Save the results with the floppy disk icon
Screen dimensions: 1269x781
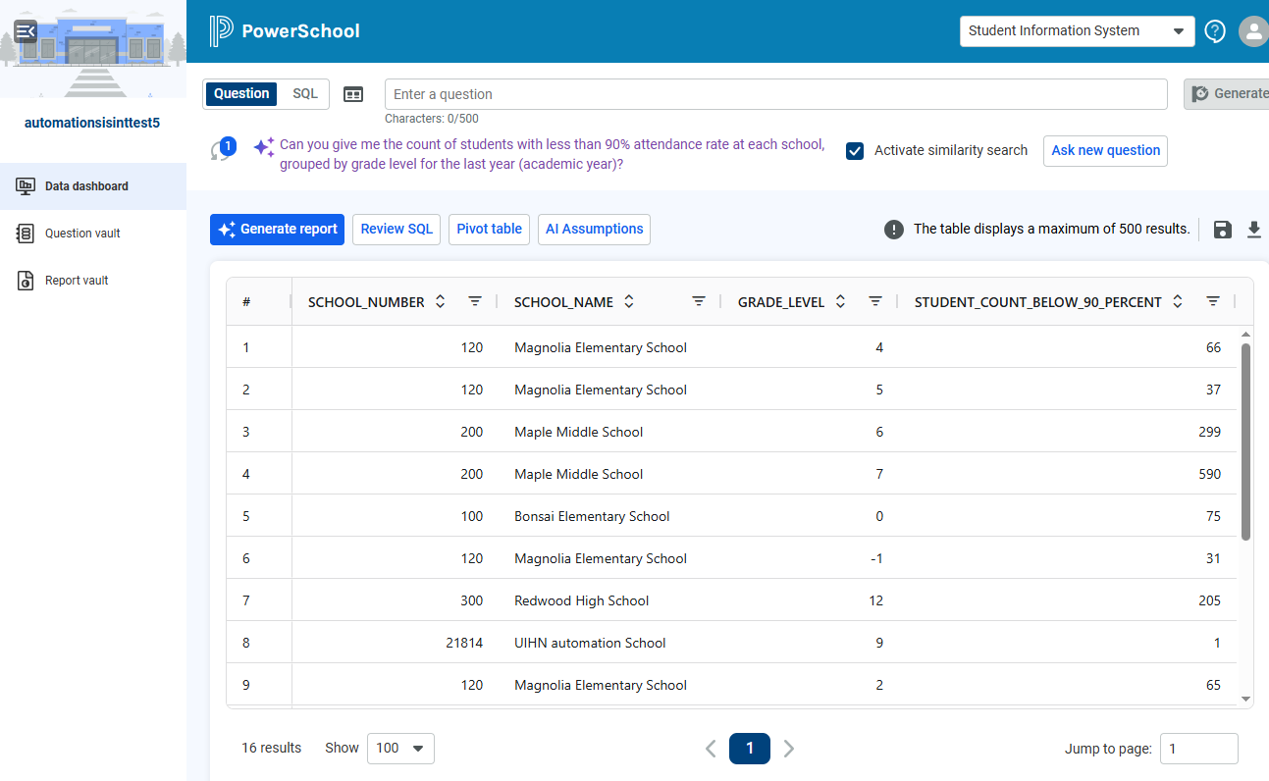pyautogui.click(x=1222, y=230)
